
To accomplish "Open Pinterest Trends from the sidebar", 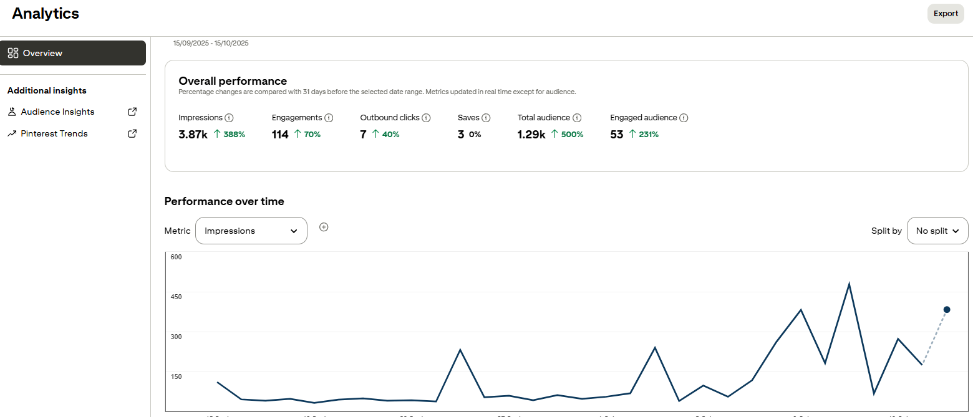I will 54,134.
